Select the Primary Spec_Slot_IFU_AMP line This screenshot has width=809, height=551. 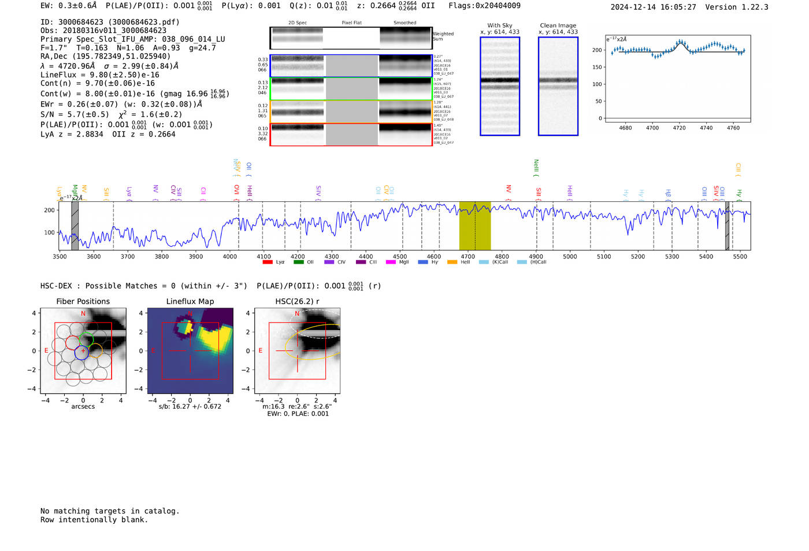(x=133, y=39)
